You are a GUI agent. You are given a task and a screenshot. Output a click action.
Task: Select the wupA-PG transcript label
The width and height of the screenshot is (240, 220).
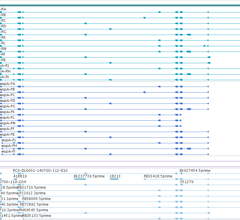click(x=8, y=106)
